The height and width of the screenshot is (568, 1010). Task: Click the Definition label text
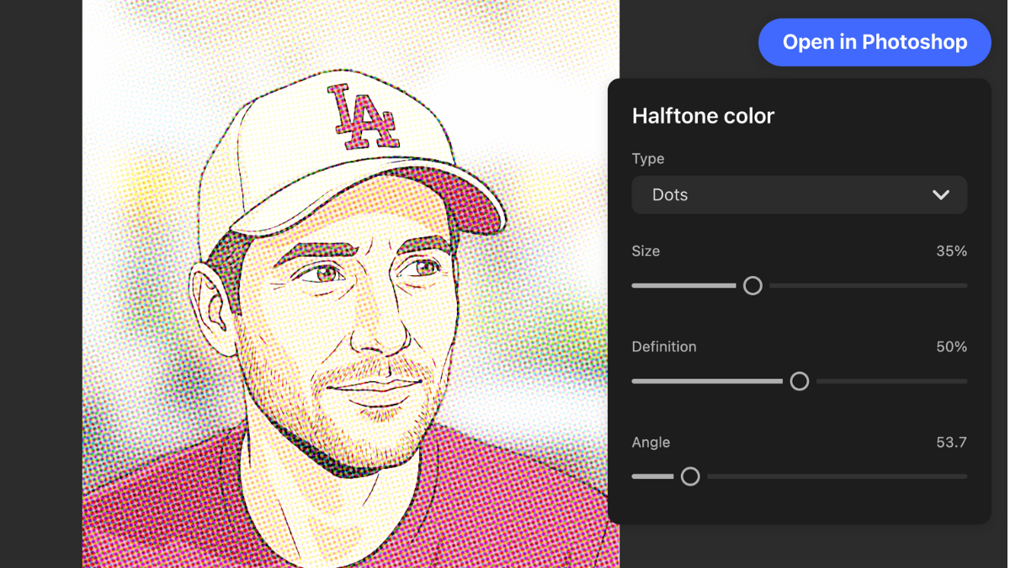click(664, 347)
